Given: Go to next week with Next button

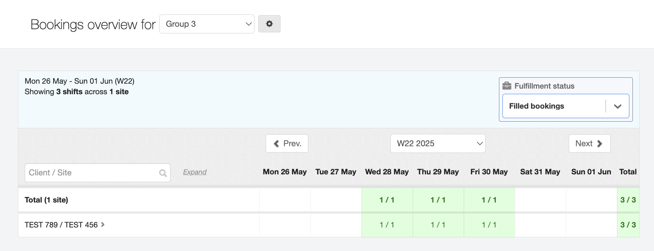Looking at the screenshot, I should [x=589, y=143].
